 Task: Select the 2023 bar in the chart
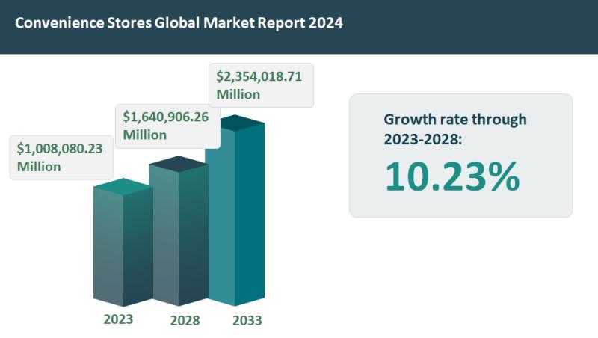pos(123,242)
